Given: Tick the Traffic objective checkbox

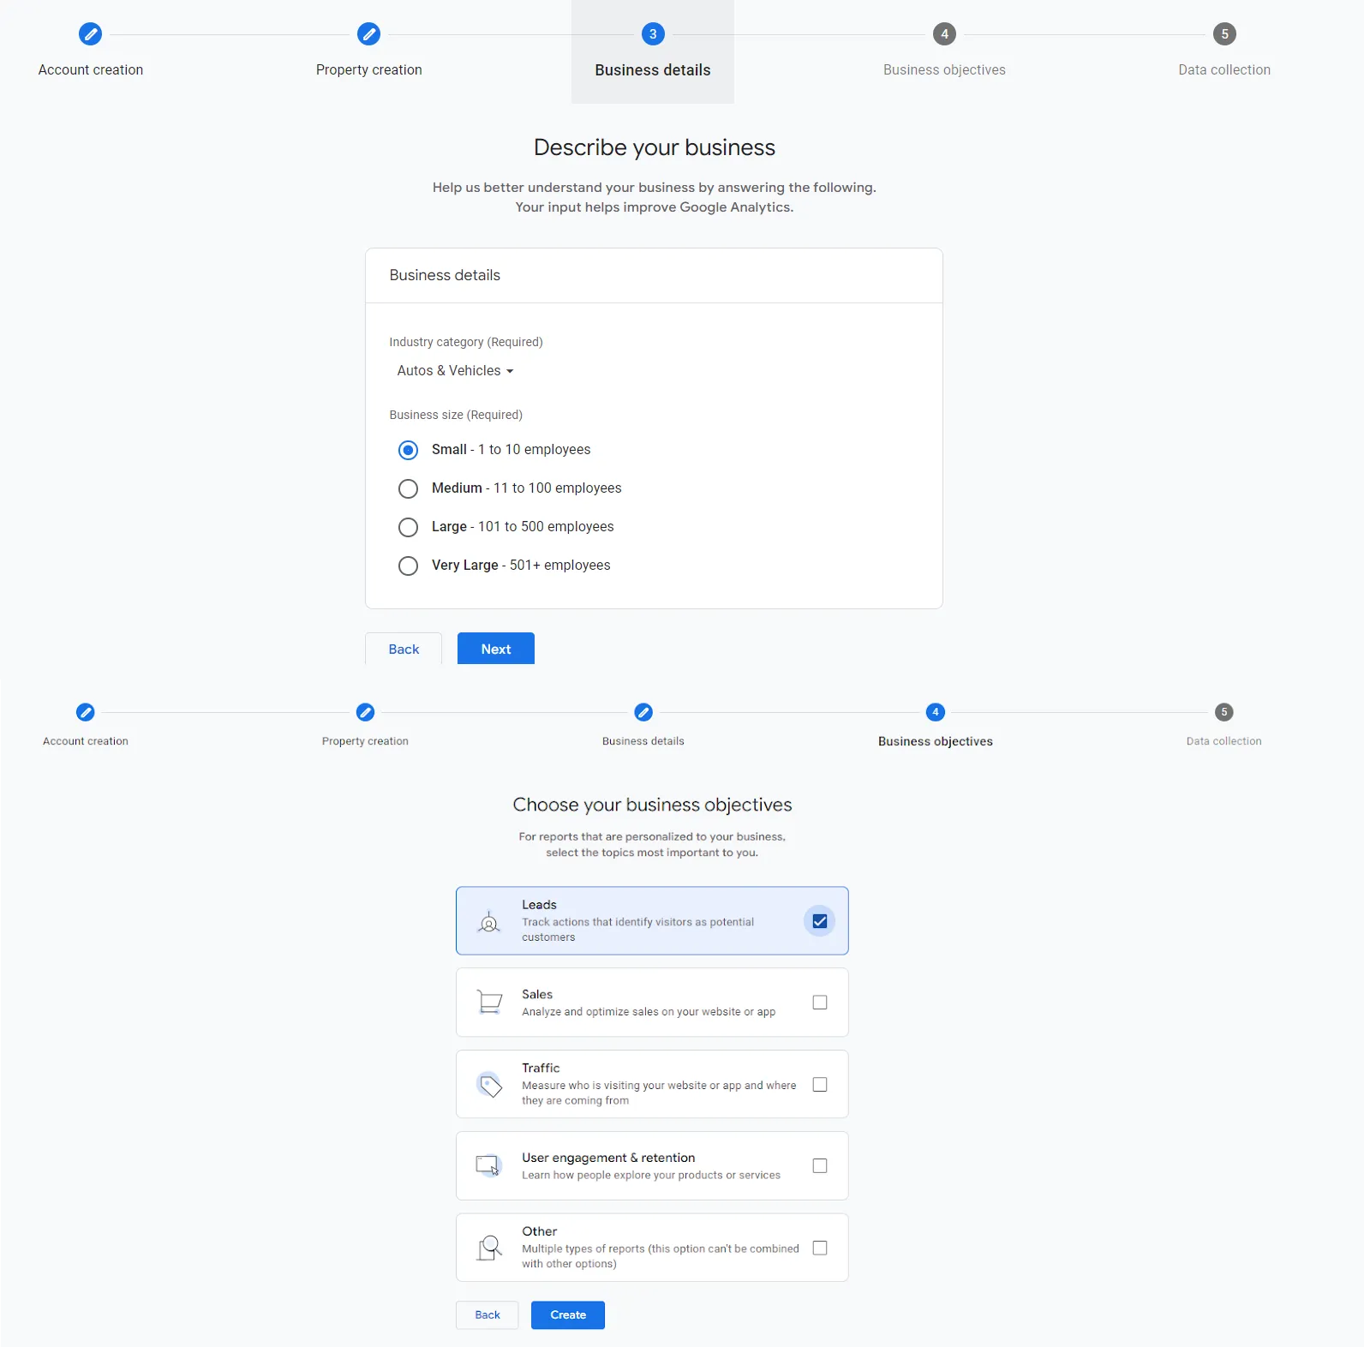Looking at the screenshot, I should (820, 1085).
